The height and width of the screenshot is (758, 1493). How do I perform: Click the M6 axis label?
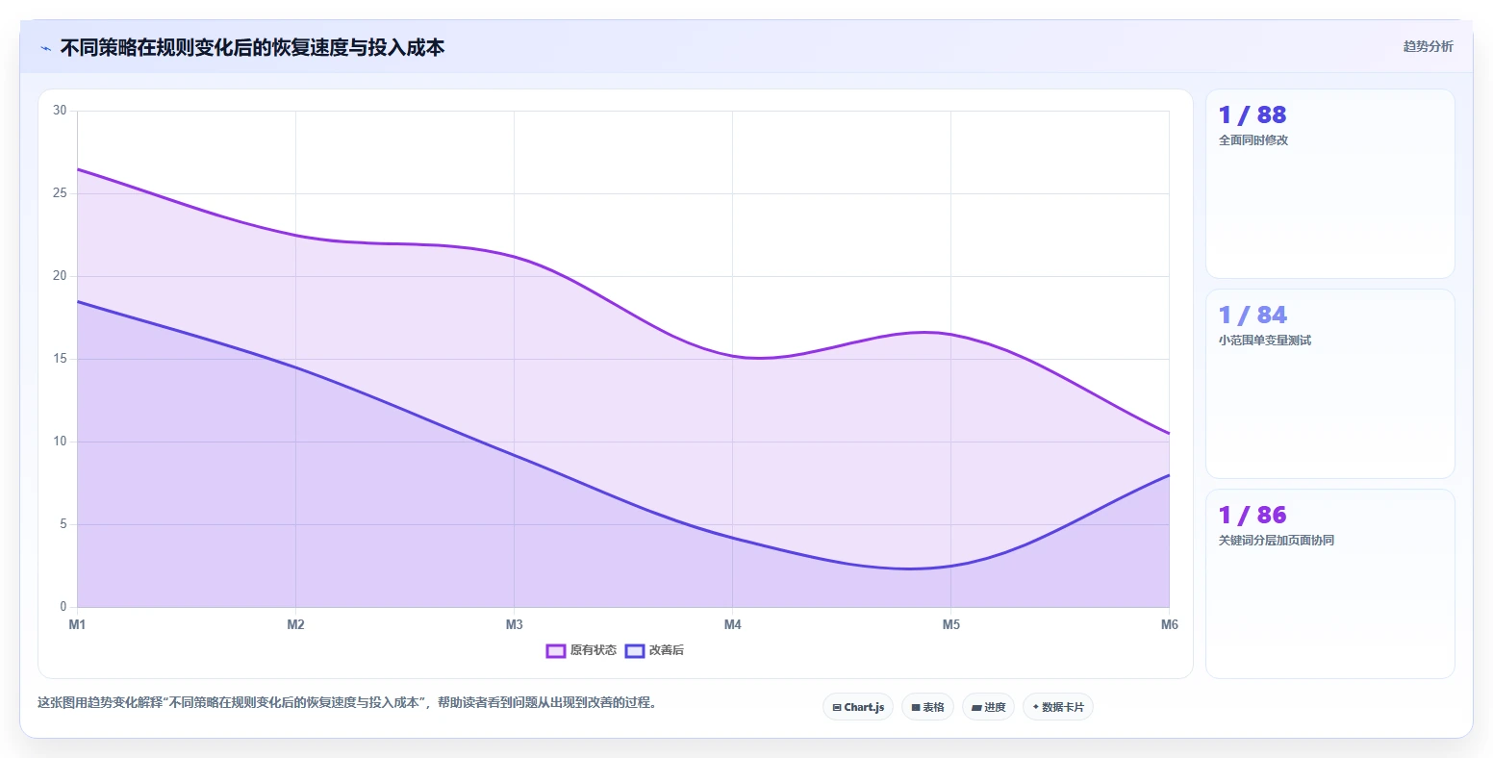click(x=1169, y=624)
